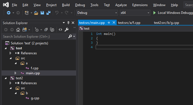Navigate backward with the blue arrow
The height and width of the screenshot is (105, 193).
tap(9, 13)
